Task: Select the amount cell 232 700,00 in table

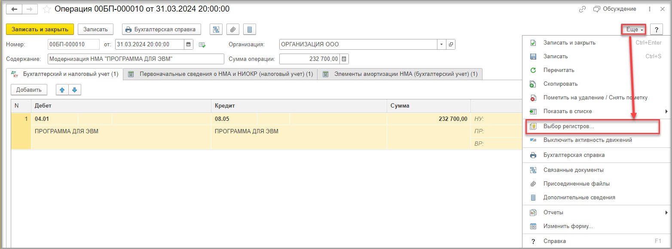Action: (429, 119)
